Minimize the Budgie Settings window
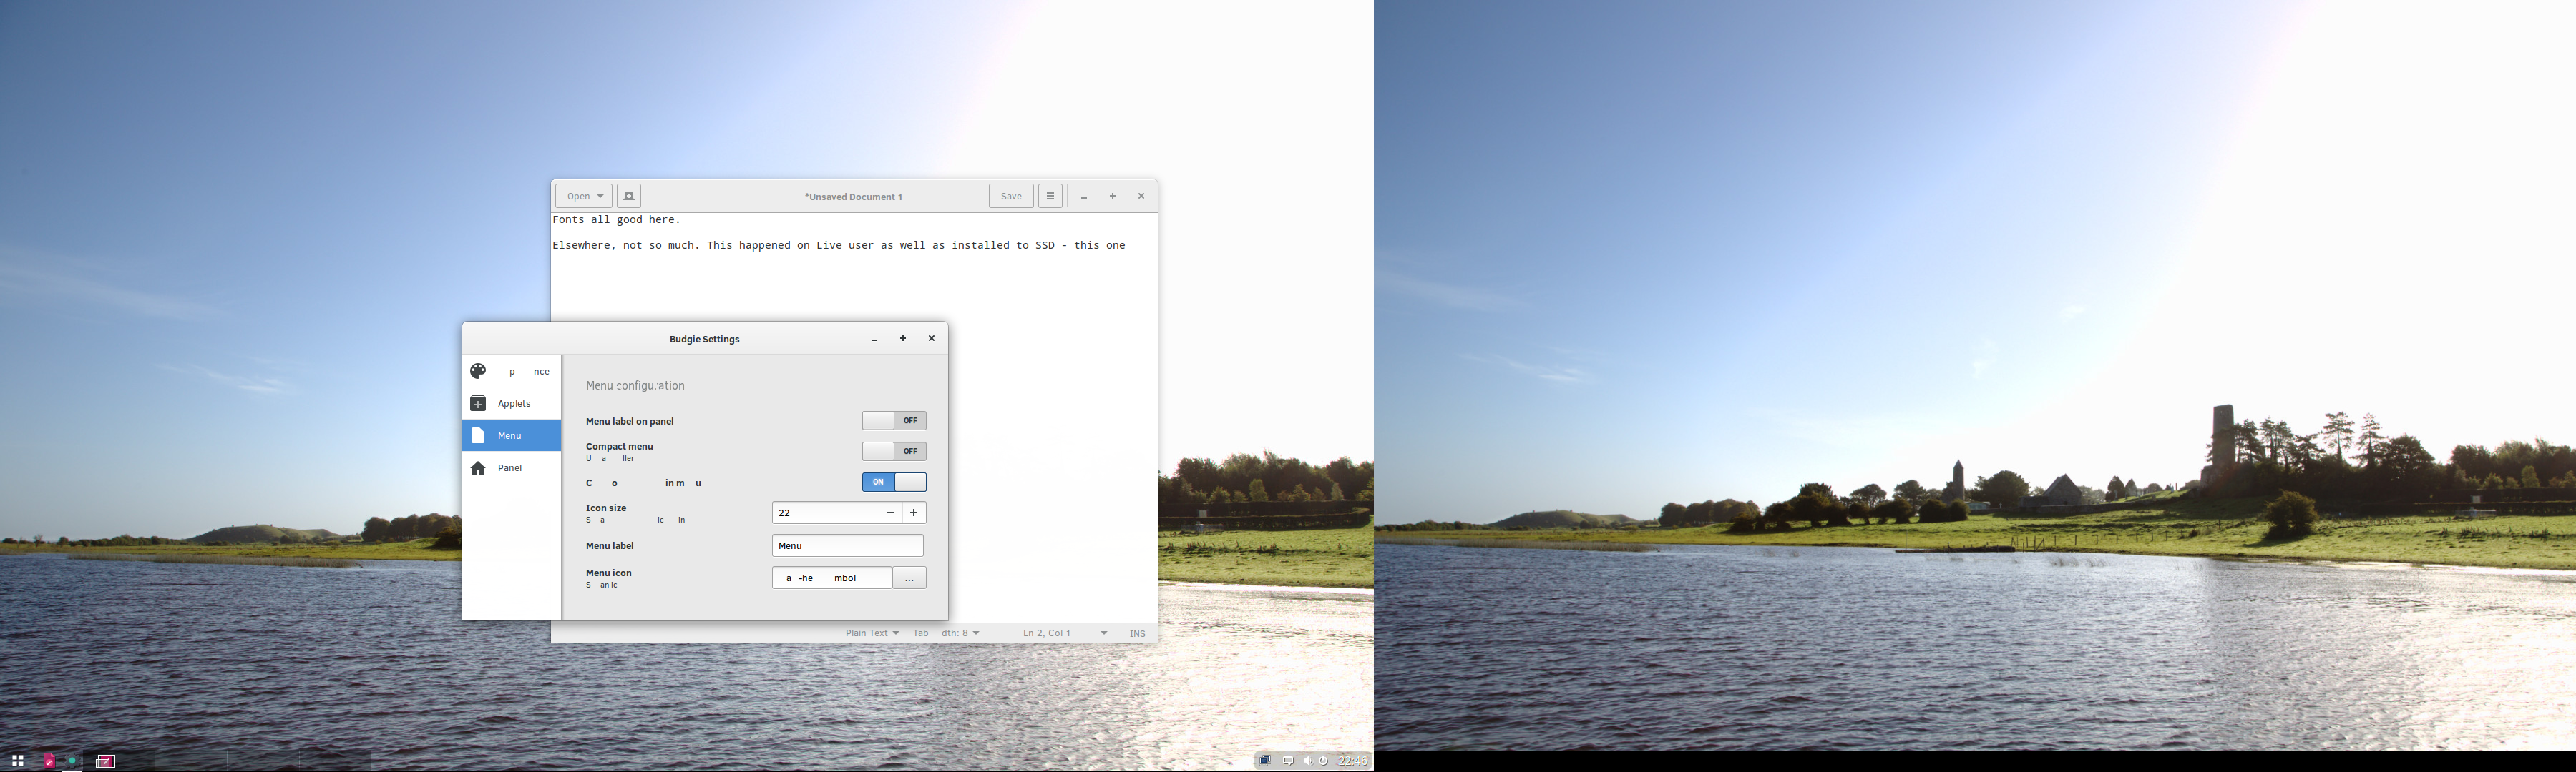 click(874, 340)
